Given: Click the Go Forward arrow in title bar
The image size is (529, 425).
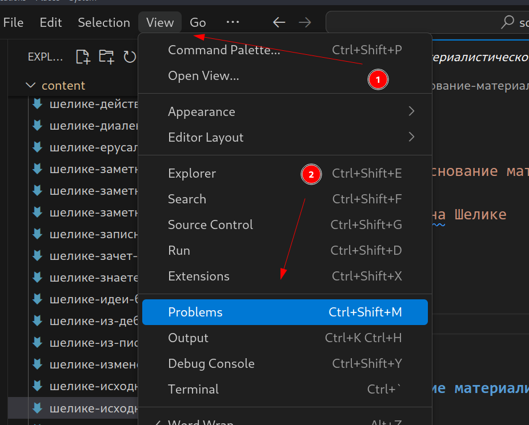Looking at the screenshot, I should click(x=305, y=22).
